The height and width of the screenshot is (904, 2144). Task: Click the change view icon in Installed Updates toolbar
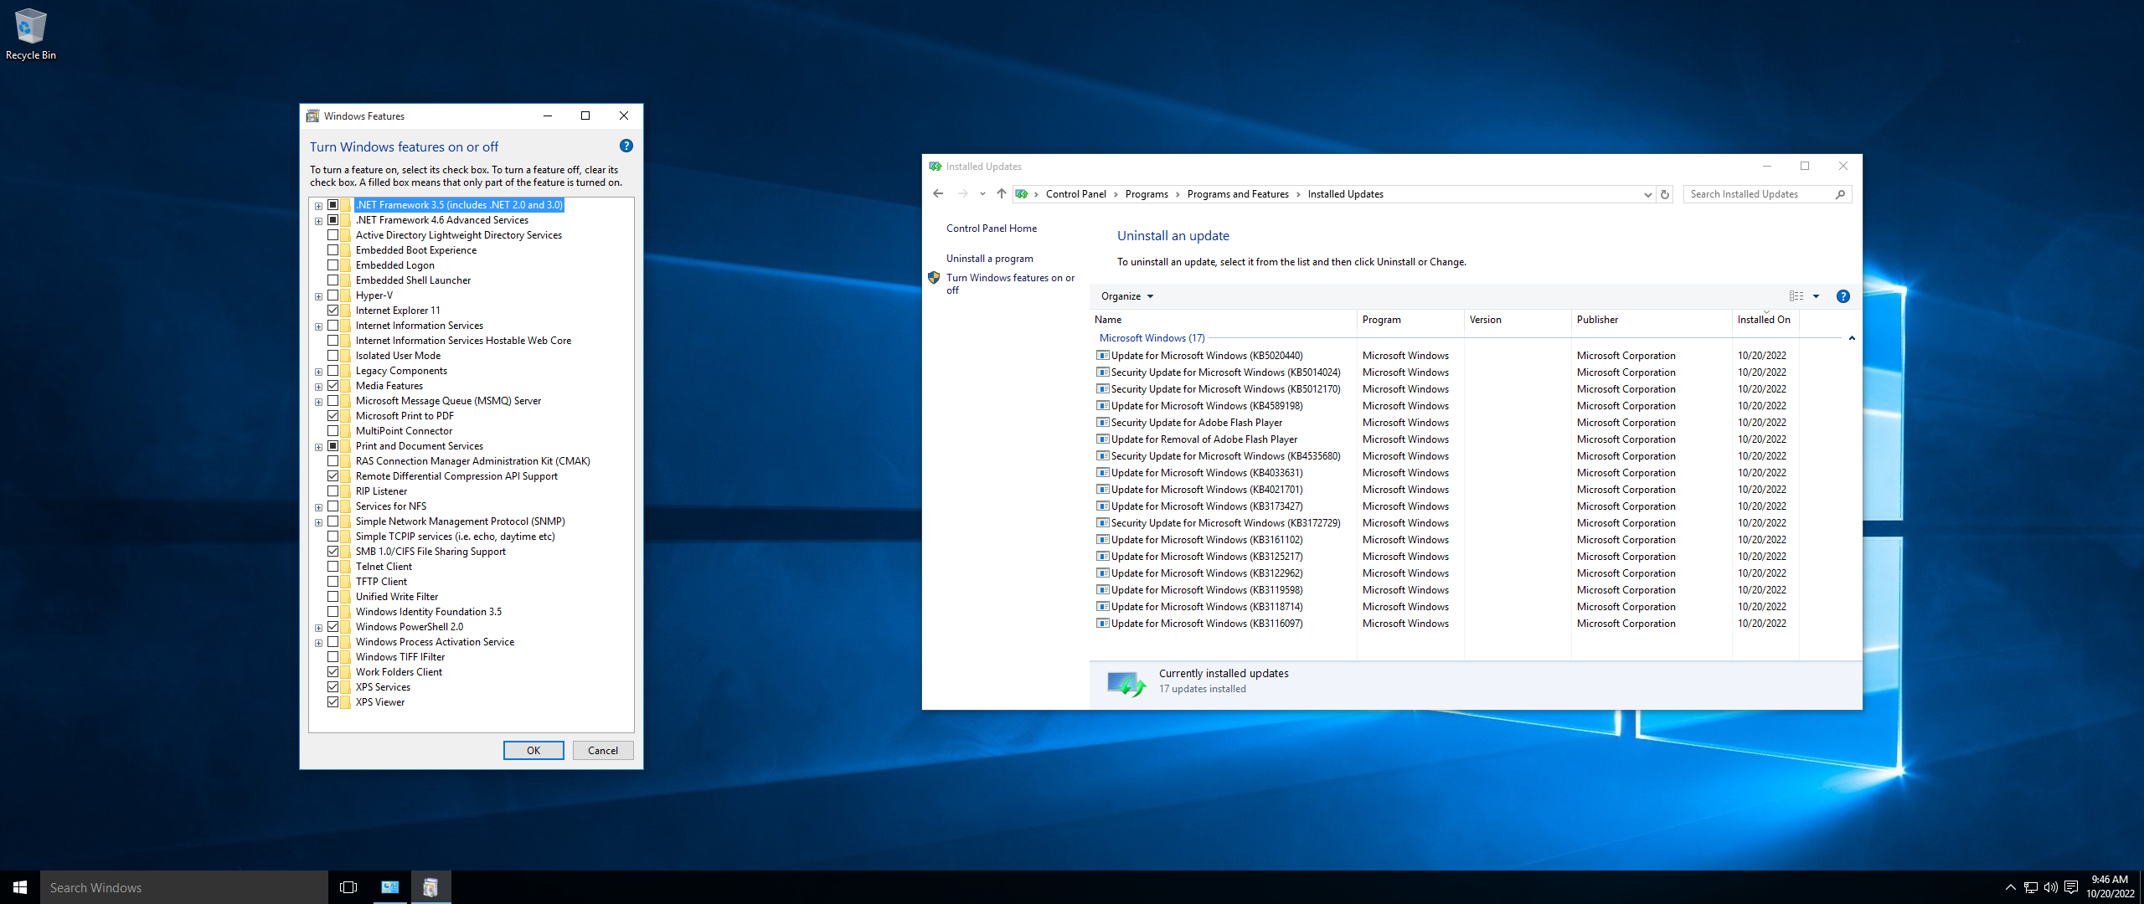[1796, 296]
